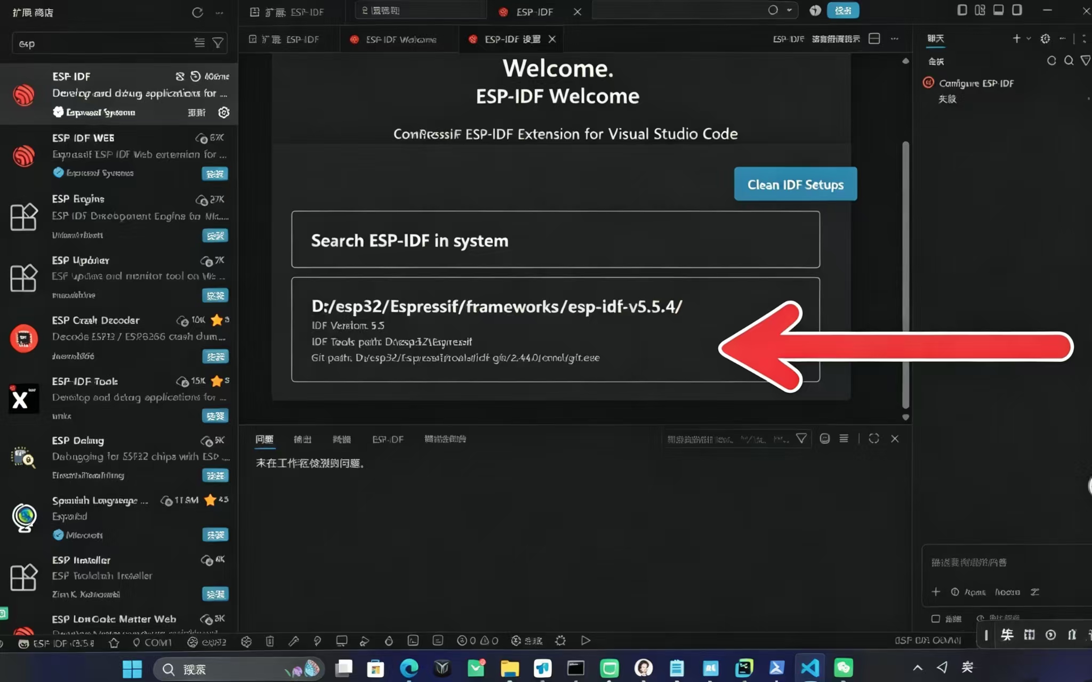The image size is (1092, 682).
Task: Start a new chat with the plus icon
Action: (x=1016, y=38)
